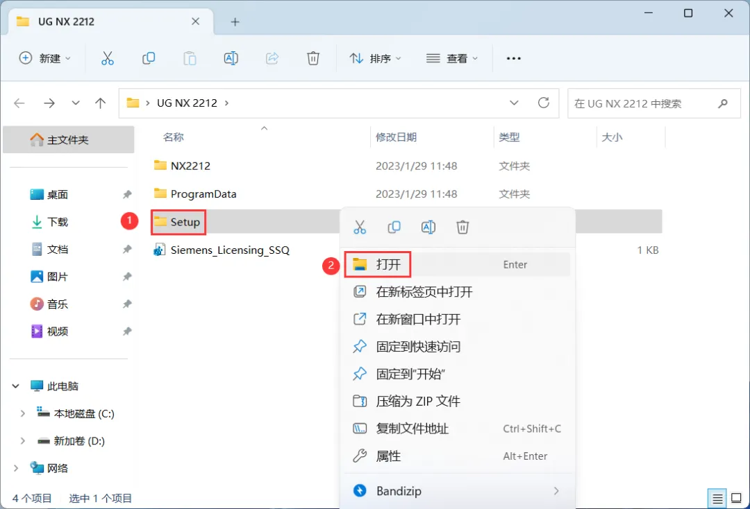The height and width of the screenshot is (509, 750).
Task: Open the 新建 dropdown menu
Action: click(x=45, y=58)
